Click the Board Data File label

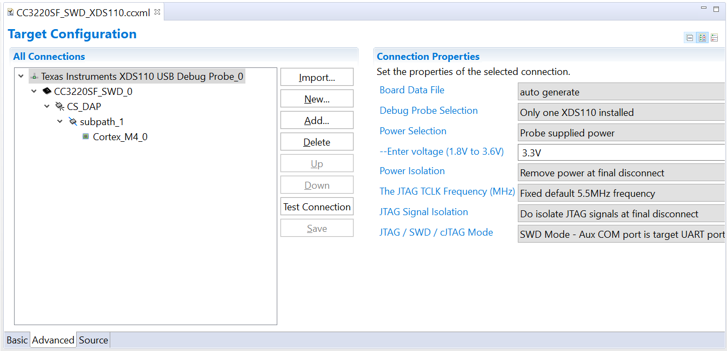[412, 90]
